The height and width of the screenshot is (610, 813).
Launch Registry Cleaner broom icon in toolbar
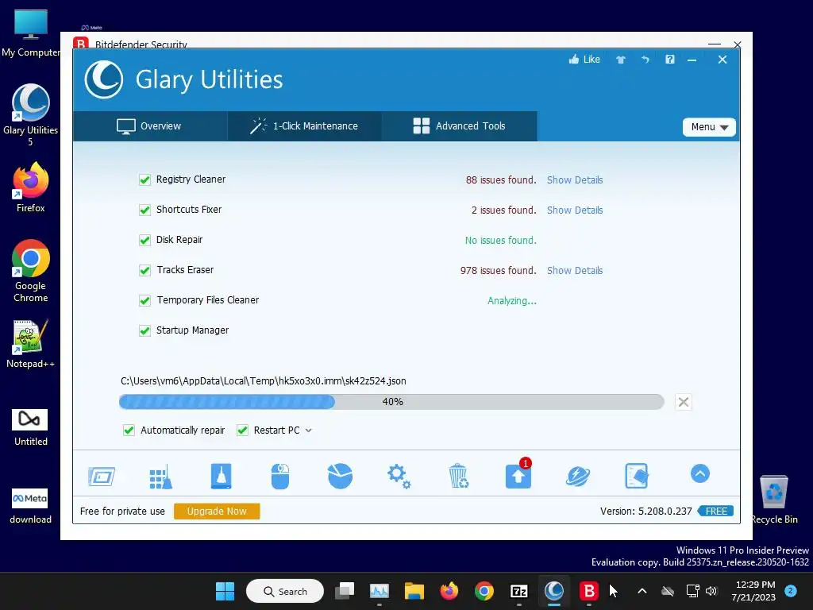tap(160, 477)
